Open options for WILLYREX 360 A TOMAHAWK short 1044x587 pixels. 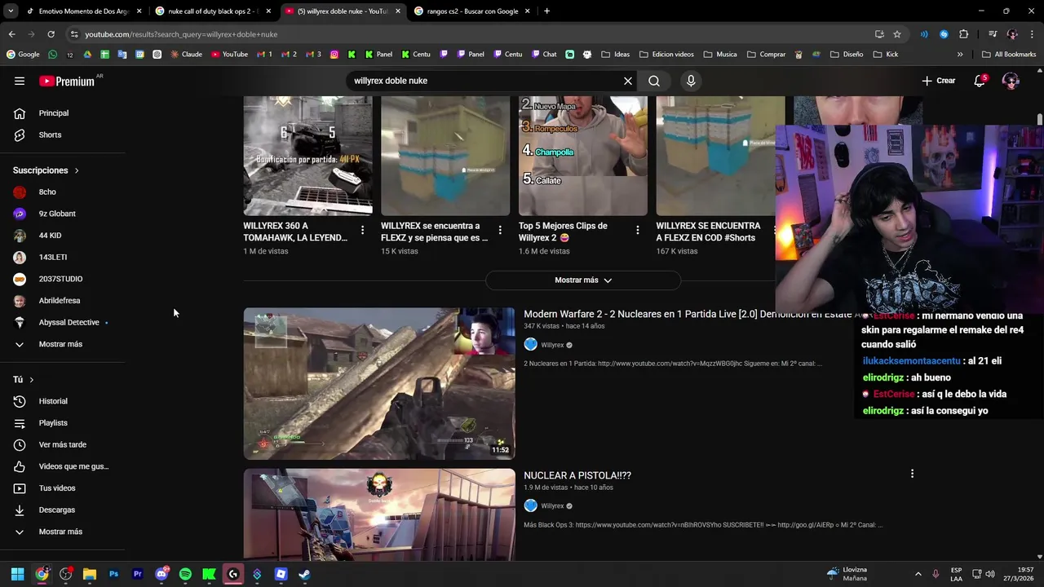pyautogui.click(x=362, y=231)
